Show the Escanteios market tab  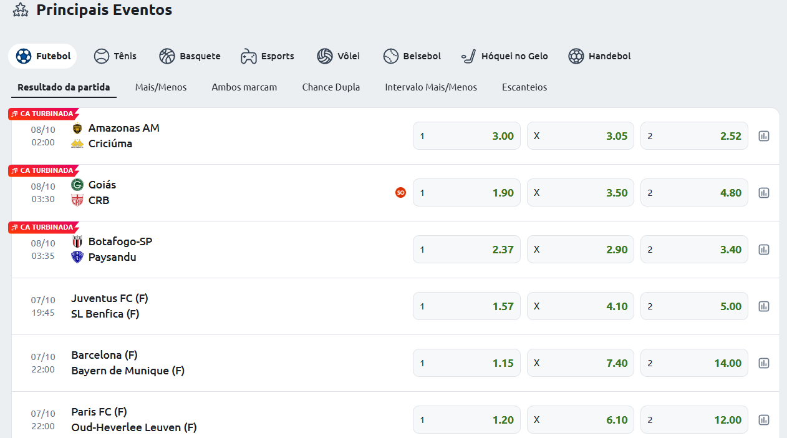[x=524, y=87]
